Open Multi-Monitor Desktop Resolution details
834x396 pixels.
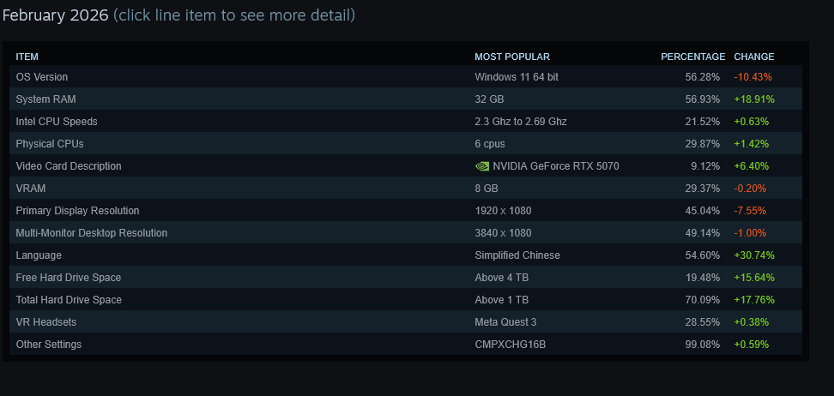pos(92,233)
